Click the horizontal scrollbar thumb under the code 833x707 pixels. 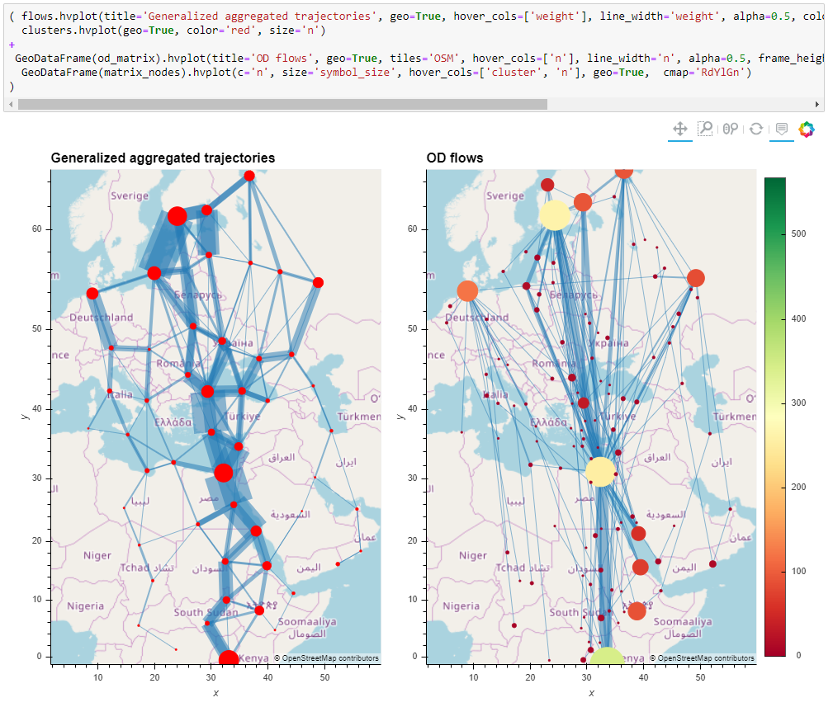coord(282,105)
